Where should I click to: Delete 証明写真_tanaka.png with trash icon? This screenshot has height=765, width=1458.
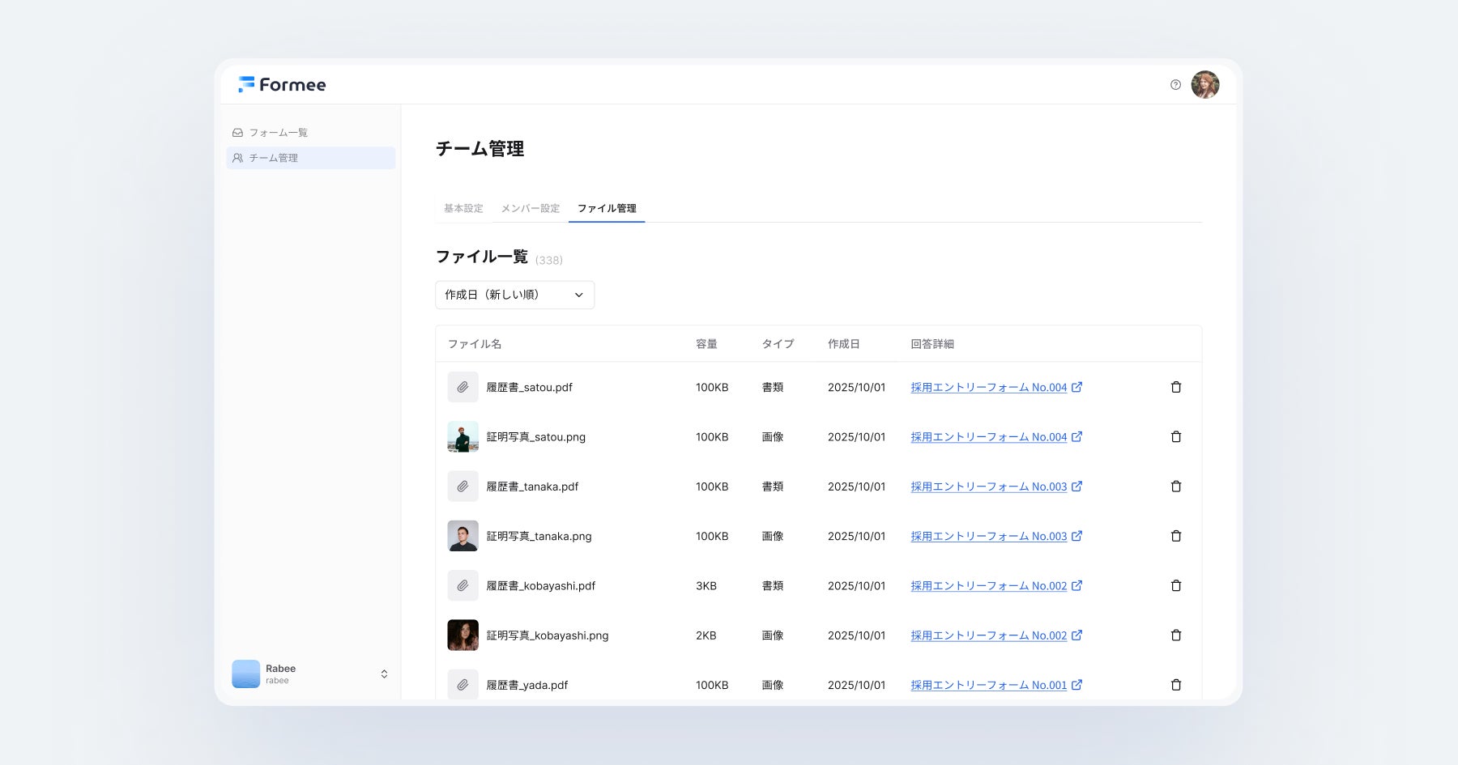point(1176,536)
